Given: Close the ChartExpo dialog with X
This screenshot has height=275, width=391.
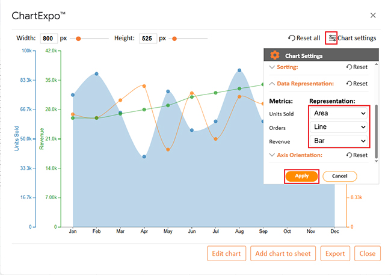Looking at the screenshot, I should (373, 15).
